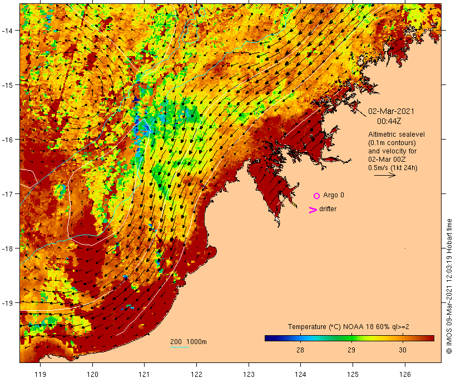
Task: Click the longitude axis label 124
Action: pos(301,374)
